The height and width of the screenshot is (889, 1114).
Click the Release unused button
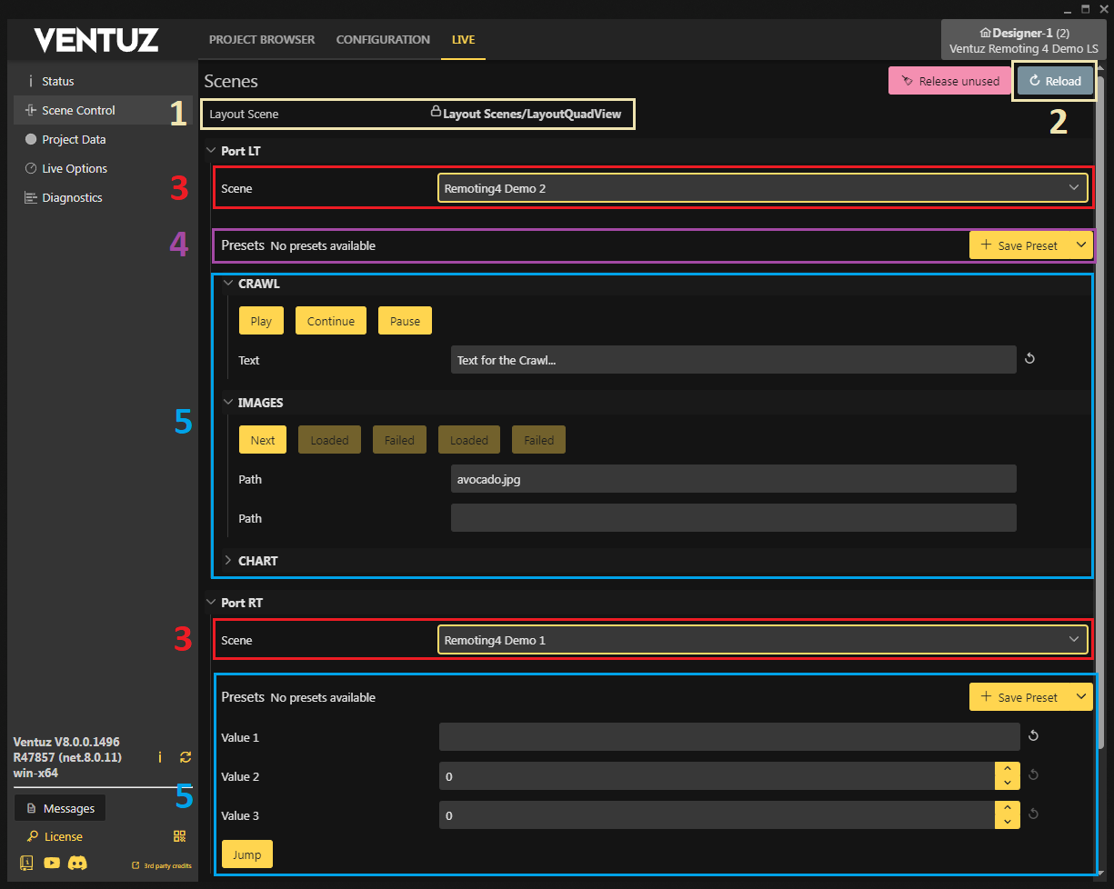pyautogui.click(x=948, y=81)
